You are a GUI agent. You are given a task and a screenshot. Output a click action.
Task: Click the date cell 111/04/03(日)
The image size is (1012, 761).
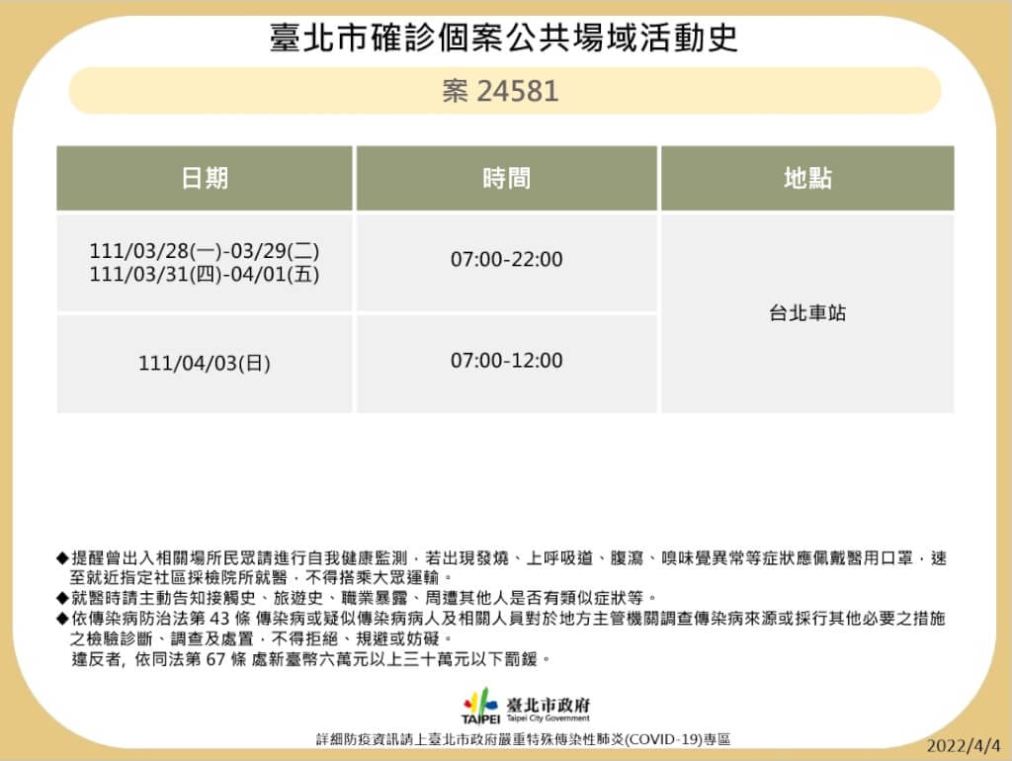click(205, 364)
